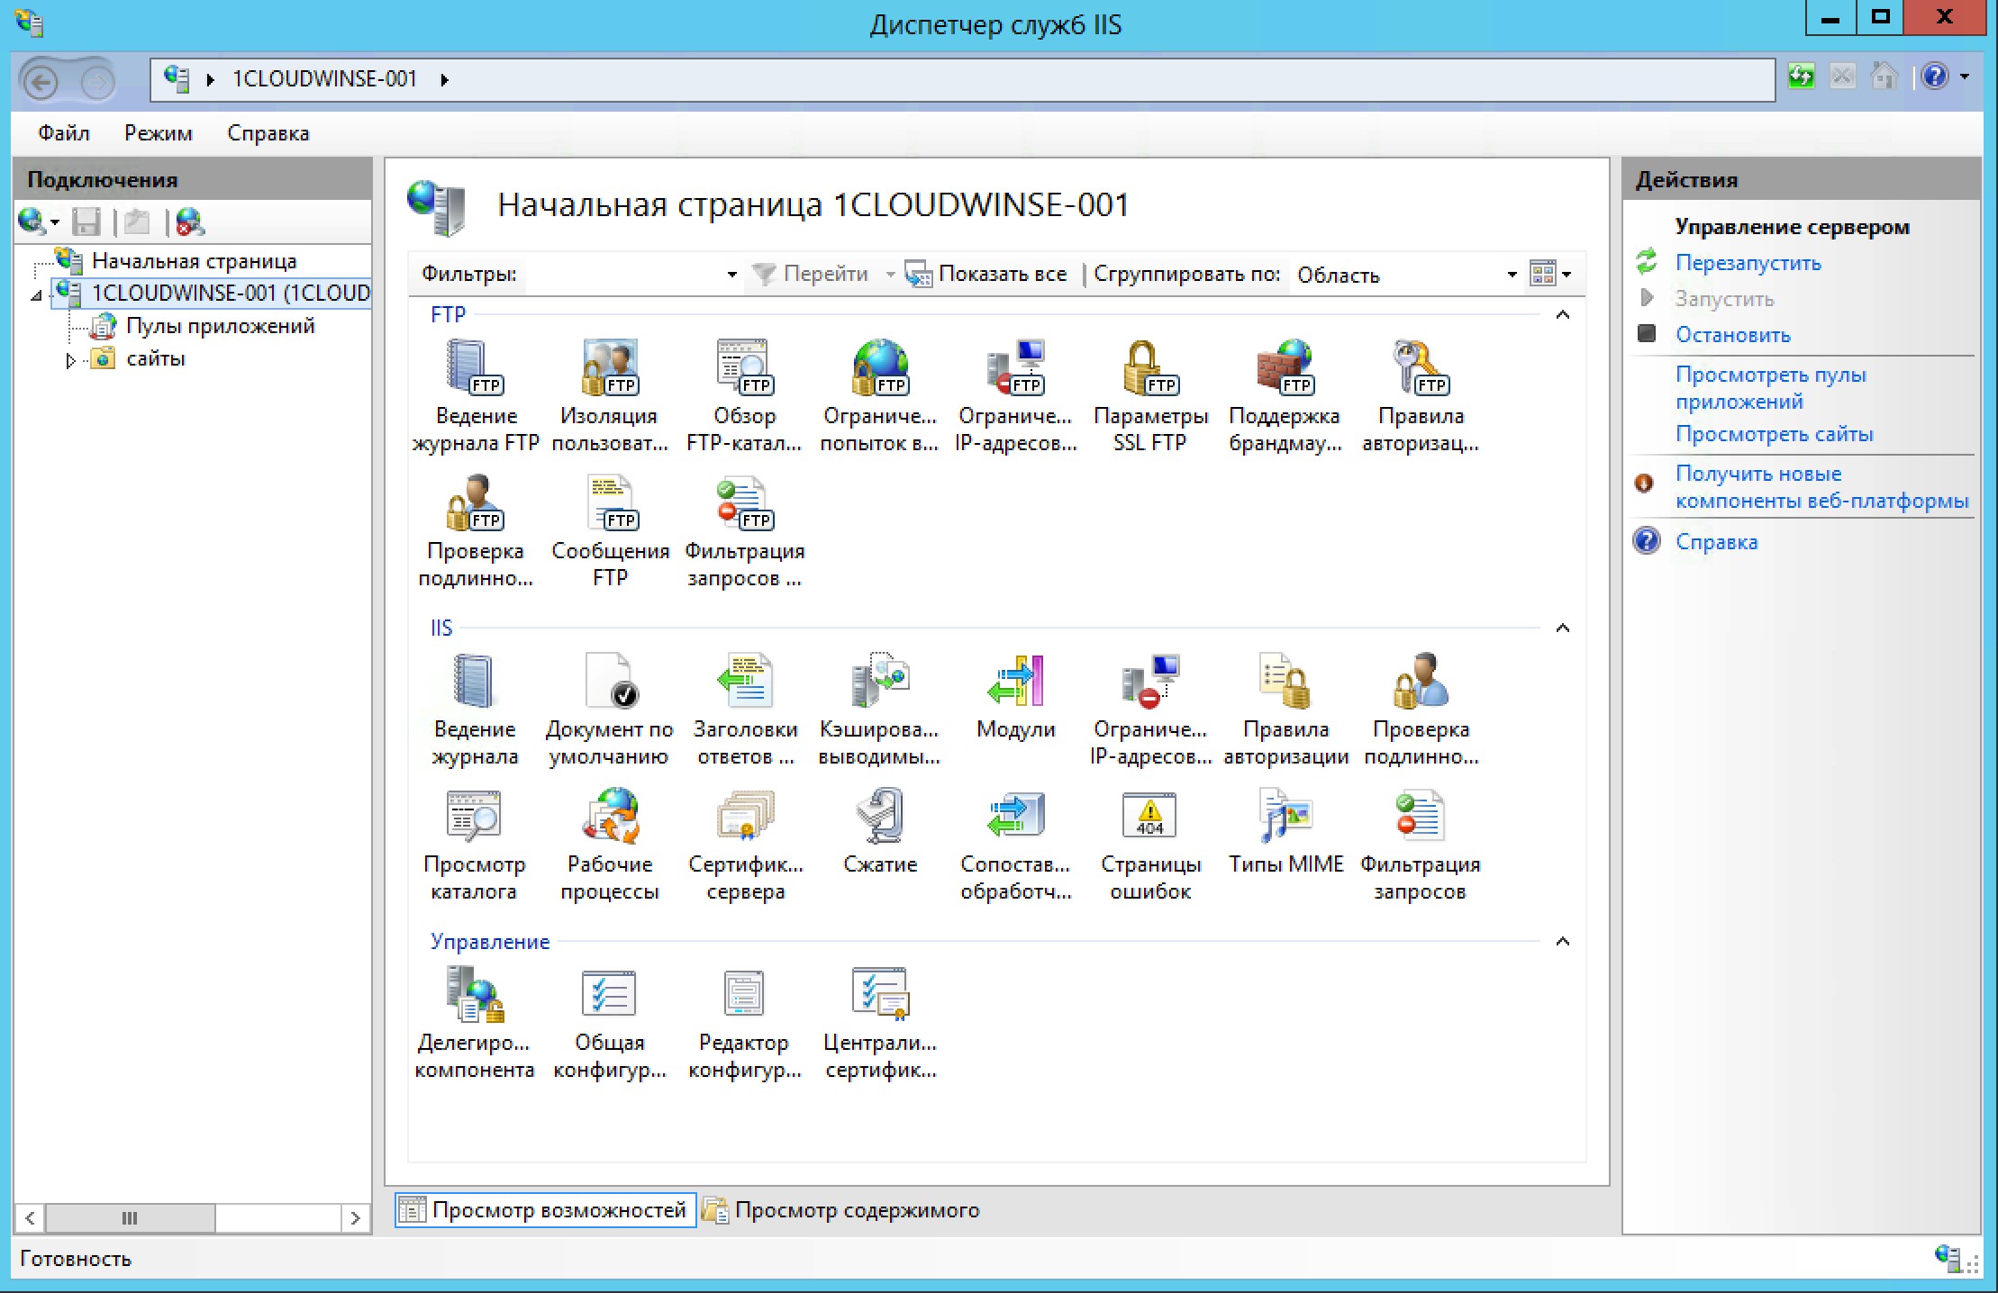The width and height of the screenshot is (1998, 1293).
Task: Open FTP logging (Ведение журнала FTP)
Action: coord(475,396)
